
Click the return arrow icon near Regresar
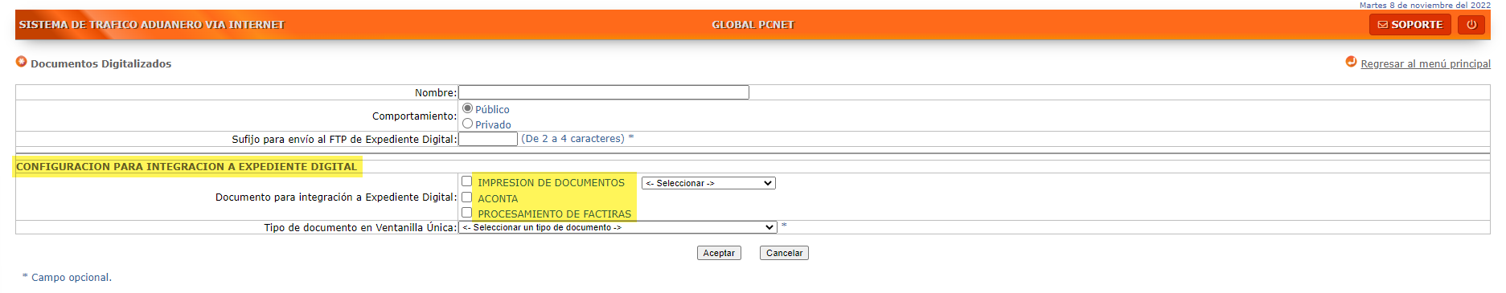pyautogui.click(x=1351, y=62)
